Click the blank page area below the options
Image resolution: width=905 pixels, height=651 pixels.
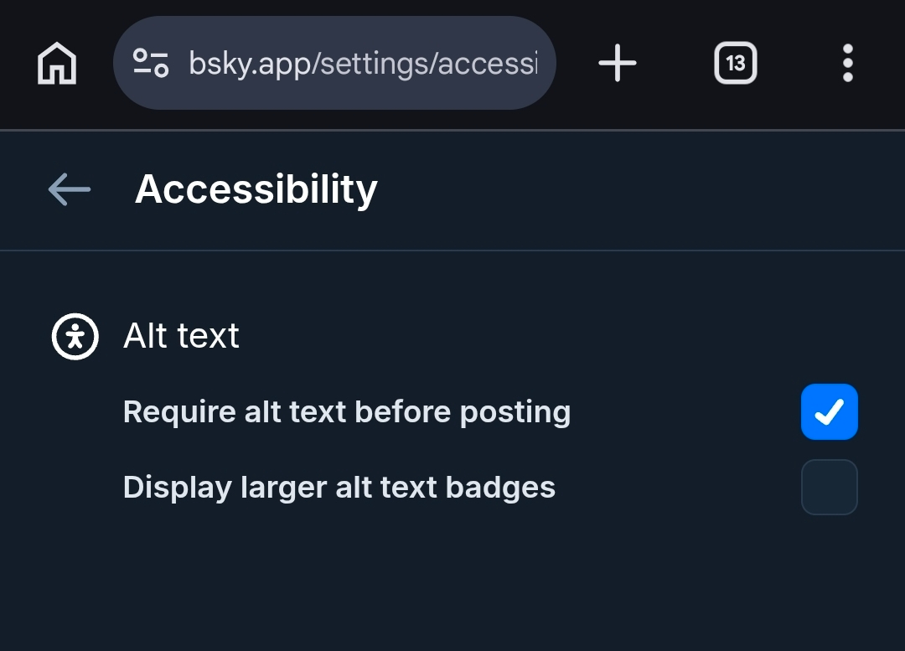pyautogui.click(x=452, y=586)
